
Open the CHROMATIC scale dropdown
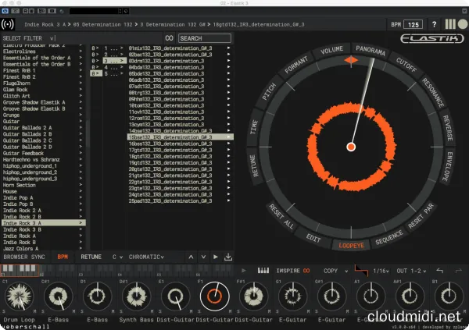click(145, 257)
